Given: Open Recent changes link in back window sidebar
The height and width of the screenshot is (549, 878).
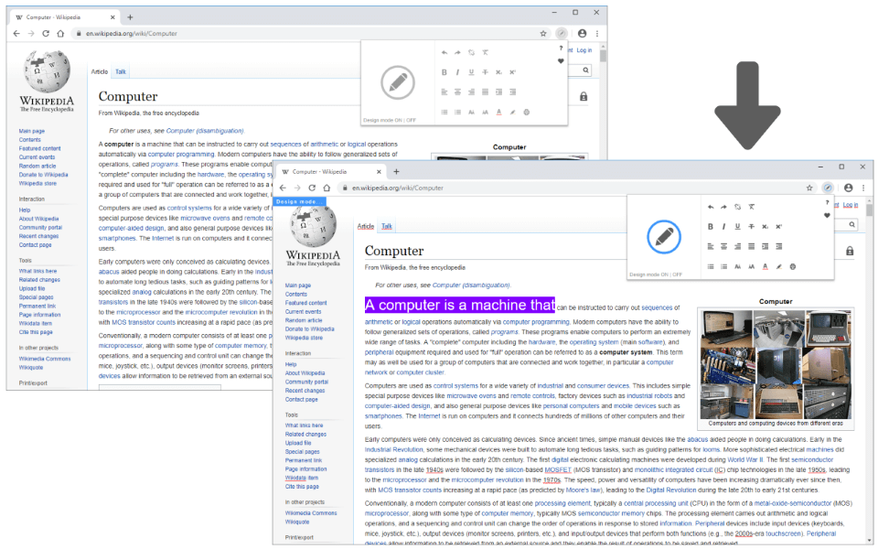Looking at the screenshot, I should point(38,236).
